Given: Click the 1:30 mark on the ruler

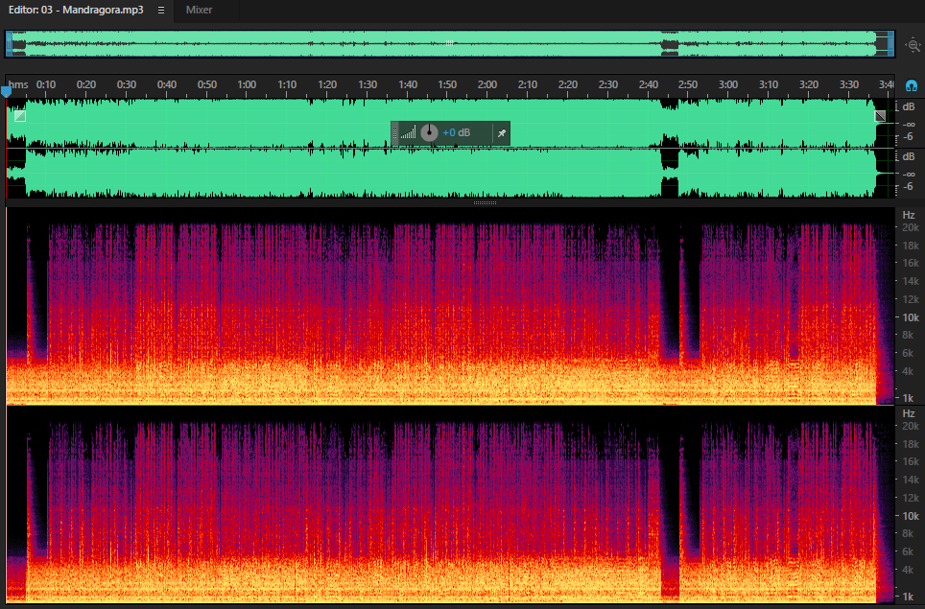Looking at the screenshot, I should pyautogui.click(x=367, y=84).
